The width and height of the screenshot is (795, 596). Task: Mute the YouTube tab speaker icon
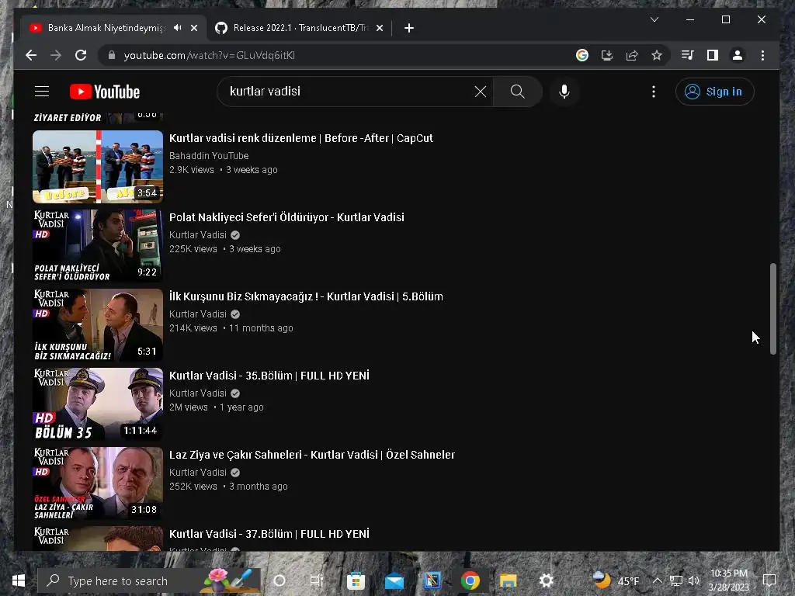[x=177, y=28]
